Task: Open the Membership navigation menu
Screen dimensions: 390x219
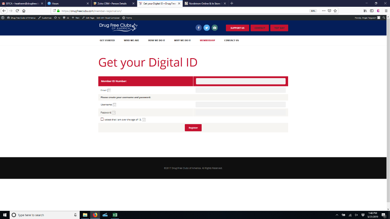Action: (x=207, y=40)
